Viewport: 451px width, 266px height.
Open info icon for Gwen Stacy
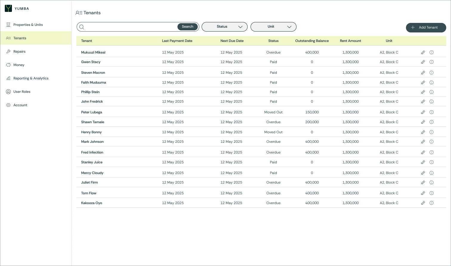tap(431, 62)
